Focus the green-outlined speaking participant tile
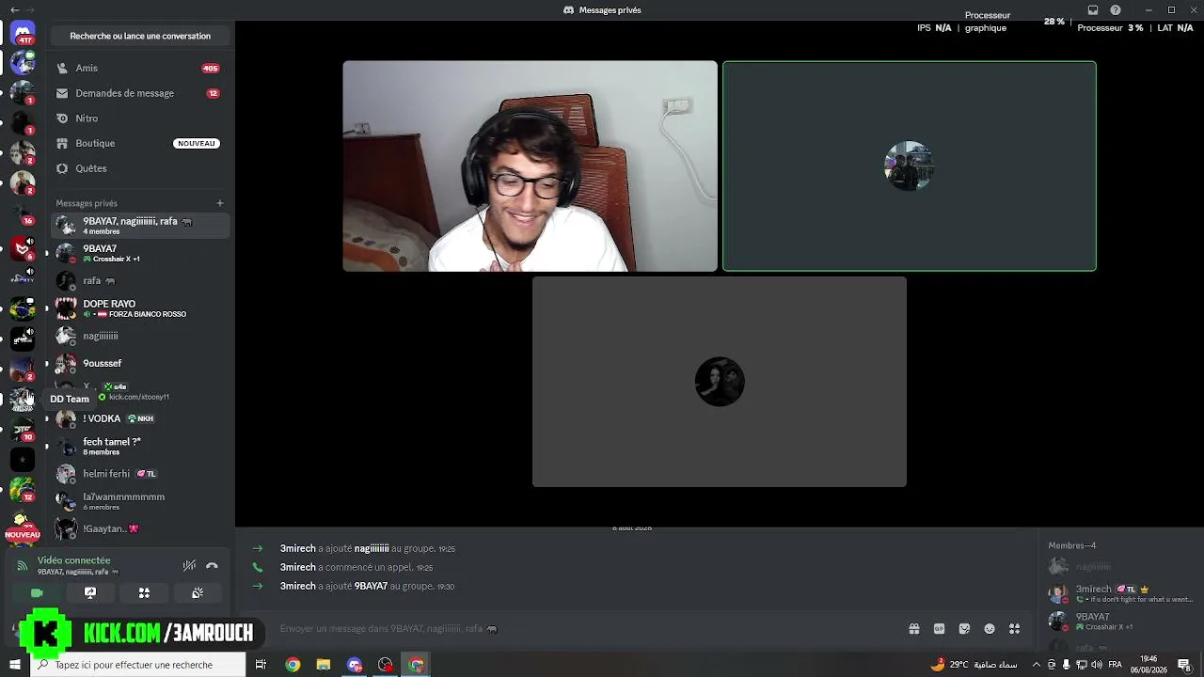 [x=910, y=166]
